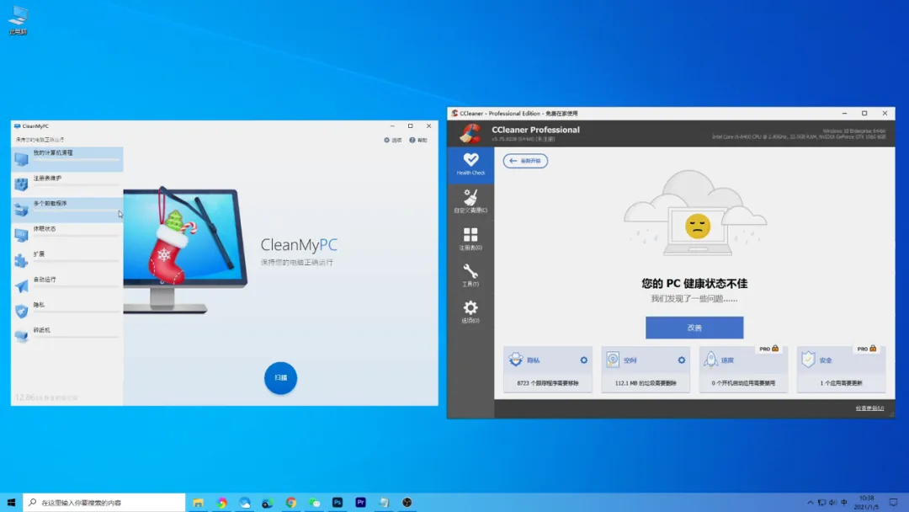Open CleanMyPC options gear at top right
Viewport: 909px width, 512px height.
coord(392,141)
